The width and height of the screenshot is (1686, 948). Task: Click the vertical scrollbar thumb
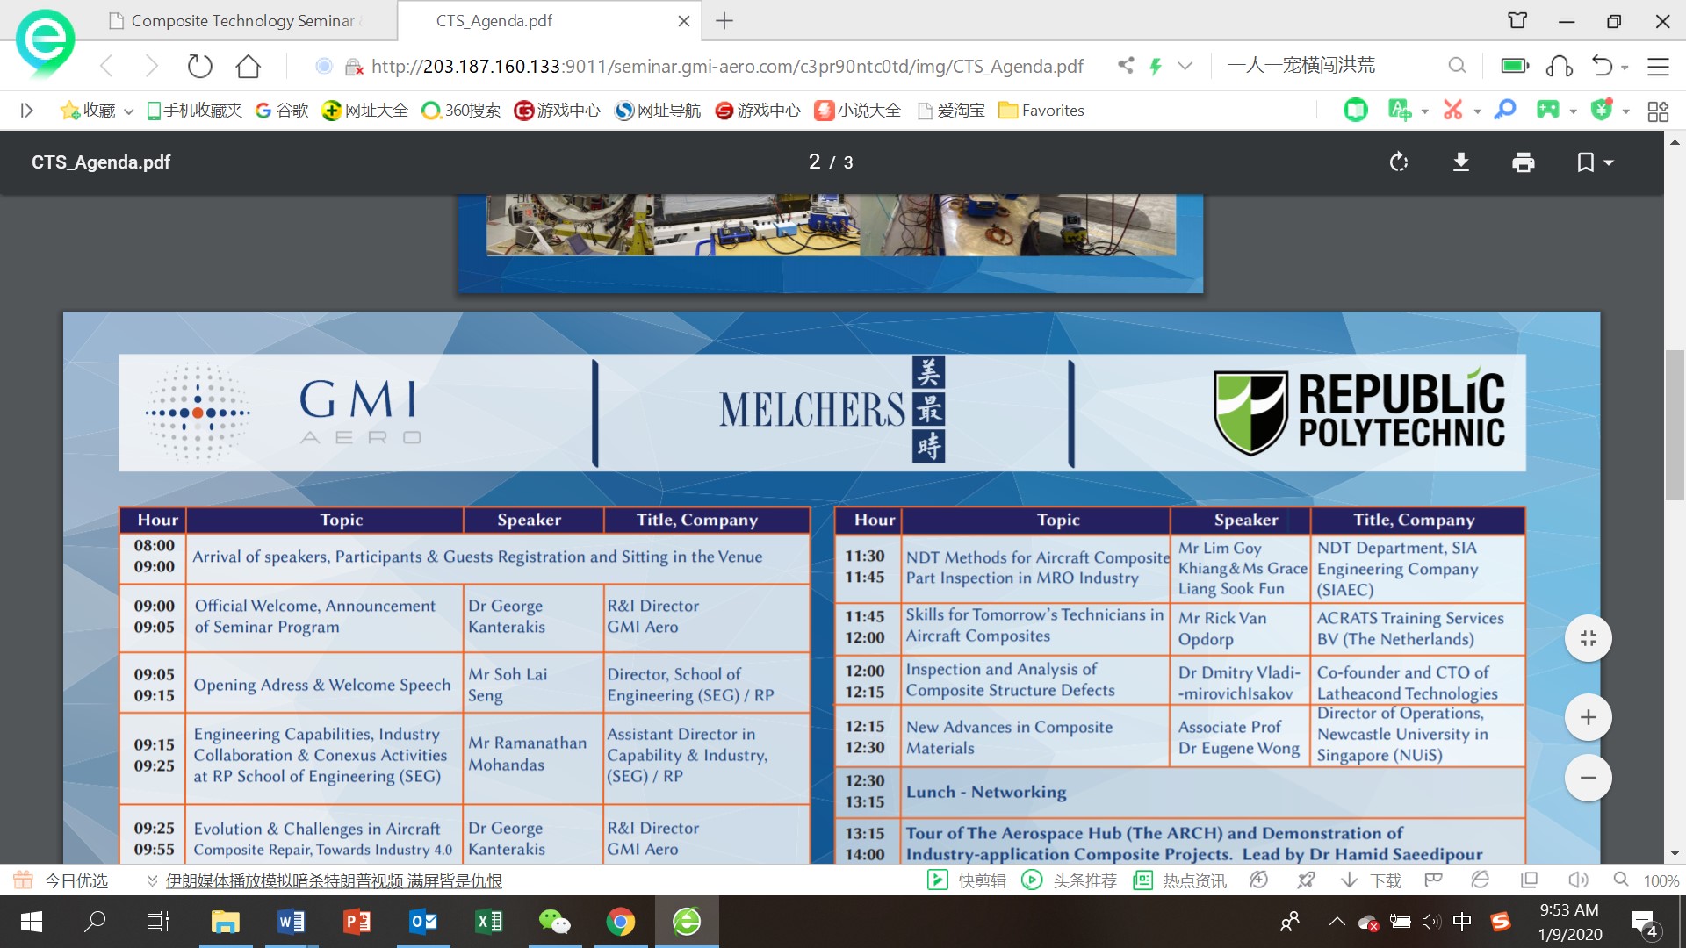tap(1675, 424)
